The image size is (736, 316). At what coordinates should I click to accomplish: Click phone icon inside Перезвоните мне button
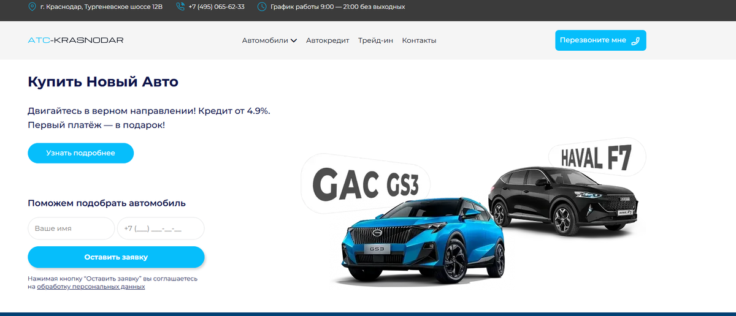[x=635, y=40]
